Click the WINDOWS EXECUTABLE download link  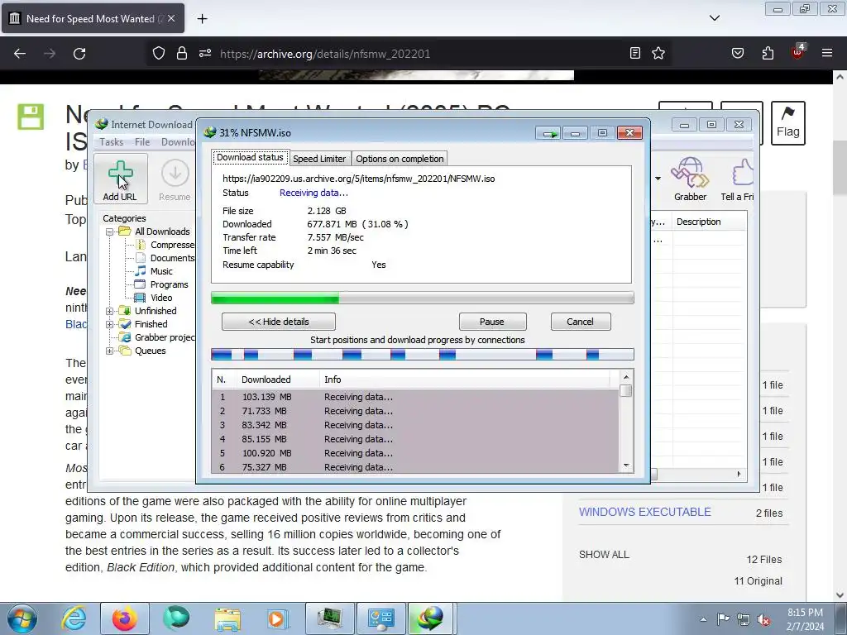[x=645, y=513]
